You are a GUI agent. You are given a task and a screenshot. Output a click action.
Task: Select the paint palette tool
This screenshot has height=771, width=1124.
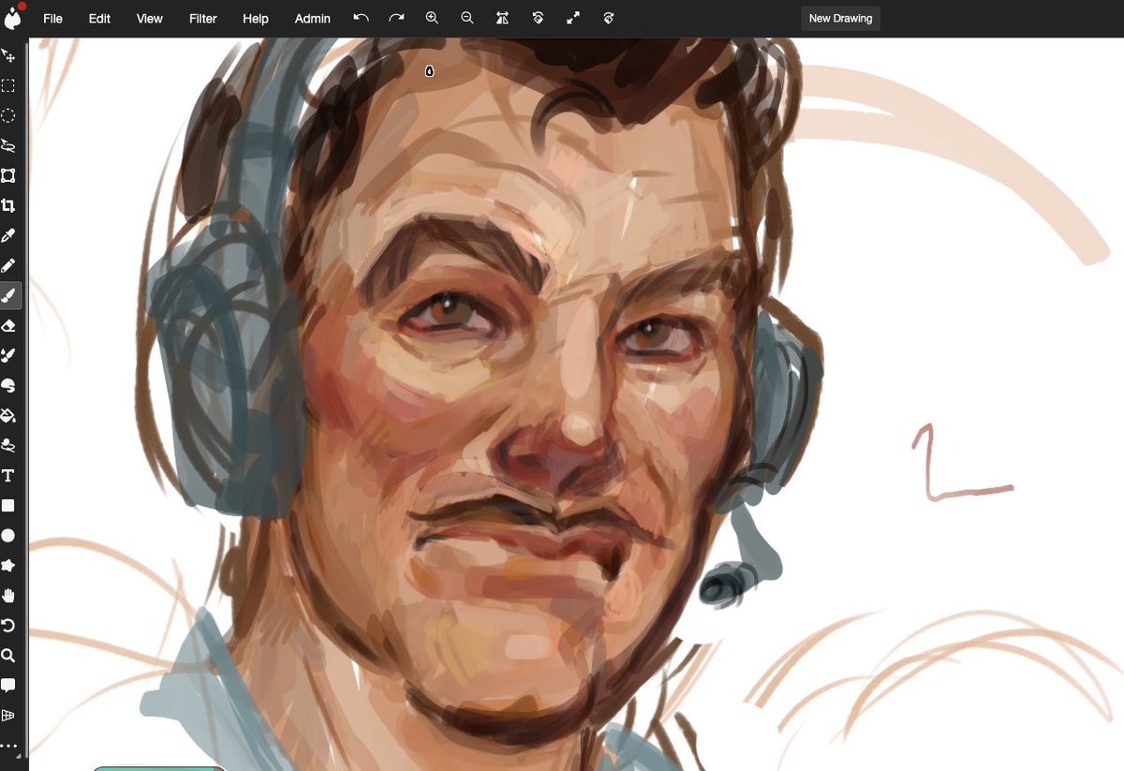pyautogui.click(x=8, y=386)
